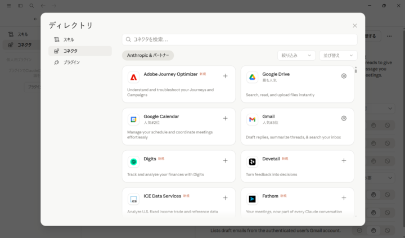This screenshot has width=405, height=238.
Task: Click the Digits logo icon
Action: coord(133,162)
